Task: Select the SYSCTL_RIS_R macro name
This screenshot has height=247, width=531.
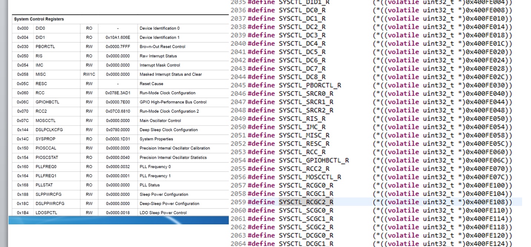Action: pyautogui.click(x=302, y=119)
